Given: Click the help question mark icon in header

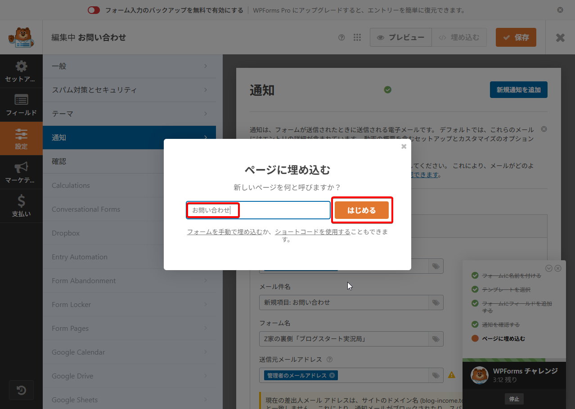Looking at the screenshot, I should click(x=341, y=38).
